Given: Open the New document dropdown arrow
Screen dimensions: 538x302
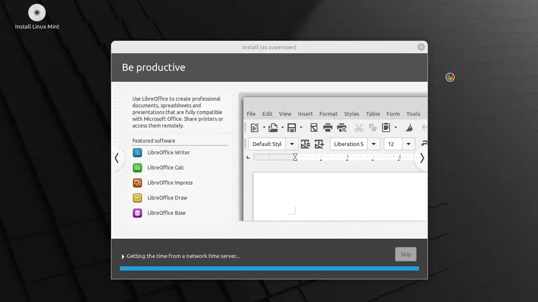Looking at the screenshot, I should [x=264, y=128].
